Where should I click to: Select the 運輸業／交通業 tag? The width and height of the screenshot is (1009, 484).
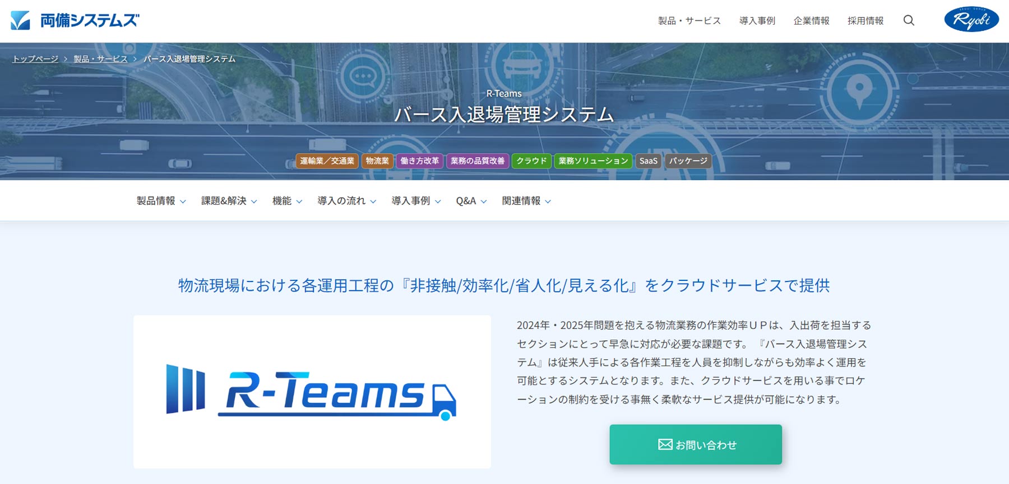coord(327,161)
